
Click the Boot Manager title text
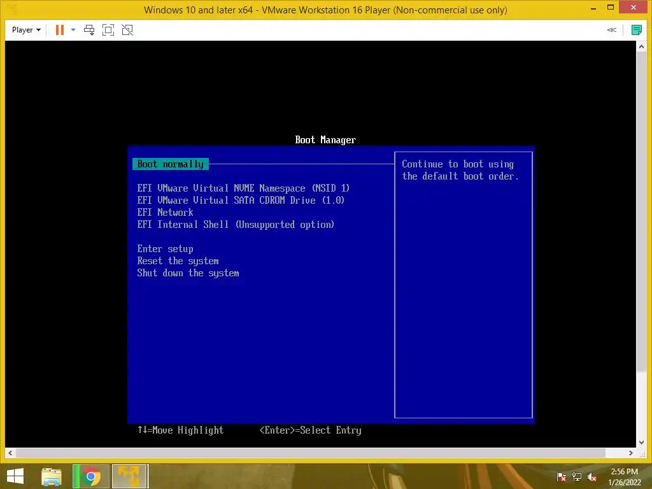[325, 140]
